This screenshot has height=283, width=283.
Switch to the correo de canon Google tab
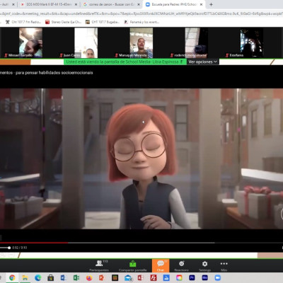pos(111,4)
